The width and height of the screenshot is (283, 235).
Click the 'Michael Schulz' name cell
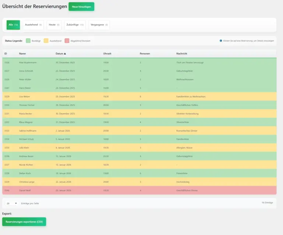tap(27, 139)
